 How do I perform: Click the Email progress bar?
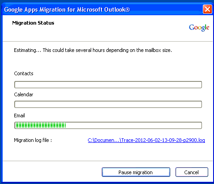pyautogui.click(x=108, y=125)
